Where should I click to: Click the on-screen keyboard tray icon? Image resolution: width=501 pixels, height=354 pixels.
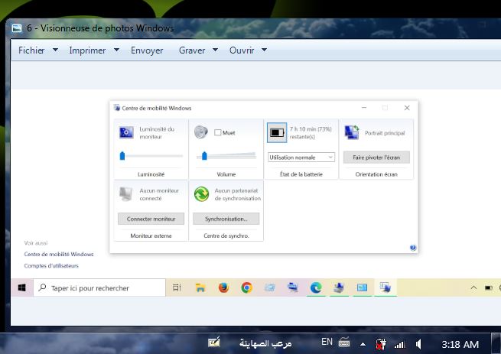coord(344,343)
